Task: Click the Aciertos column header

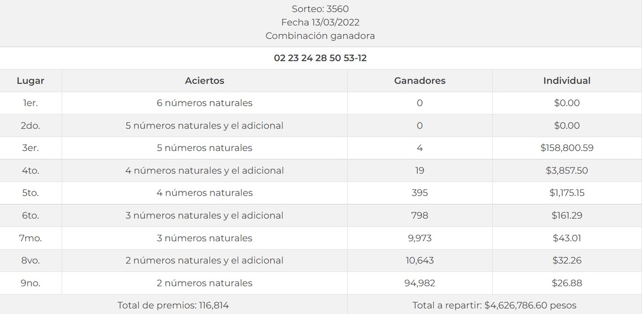Action: (204, 81)
